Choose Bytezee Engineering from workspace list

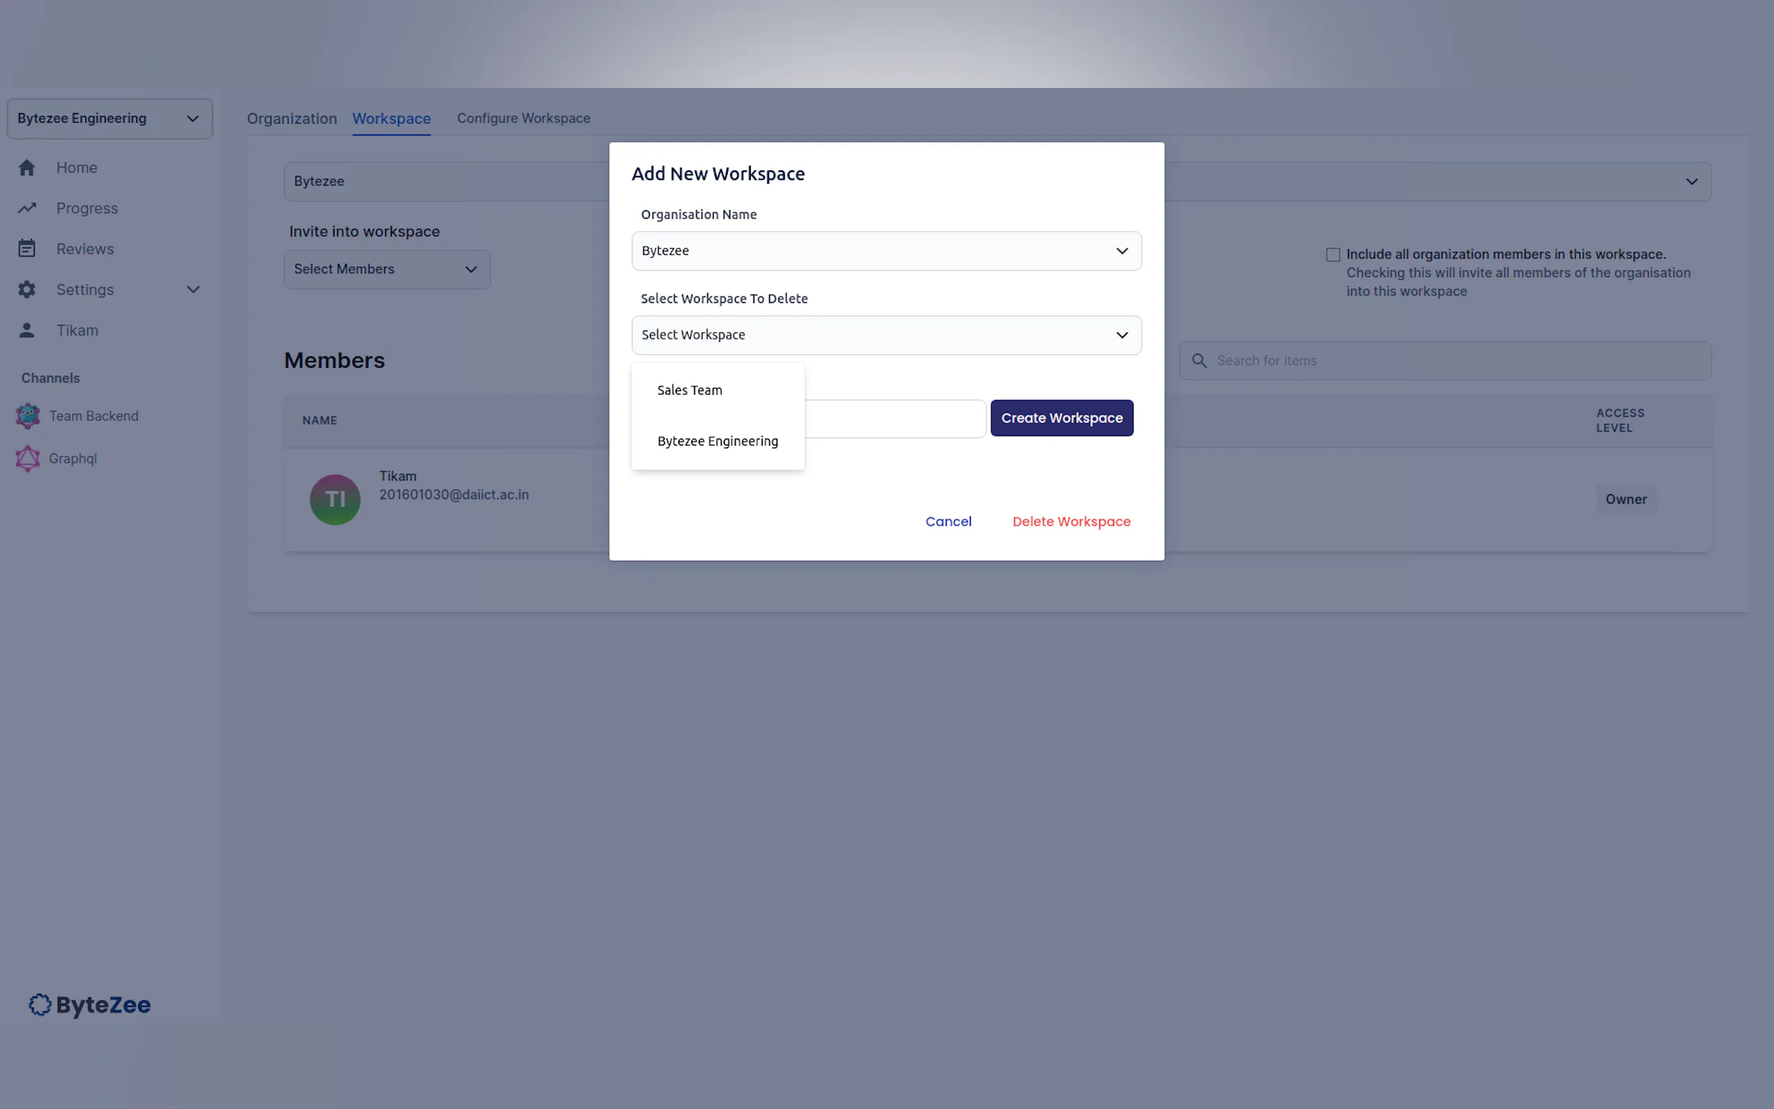tap(717, 441)
